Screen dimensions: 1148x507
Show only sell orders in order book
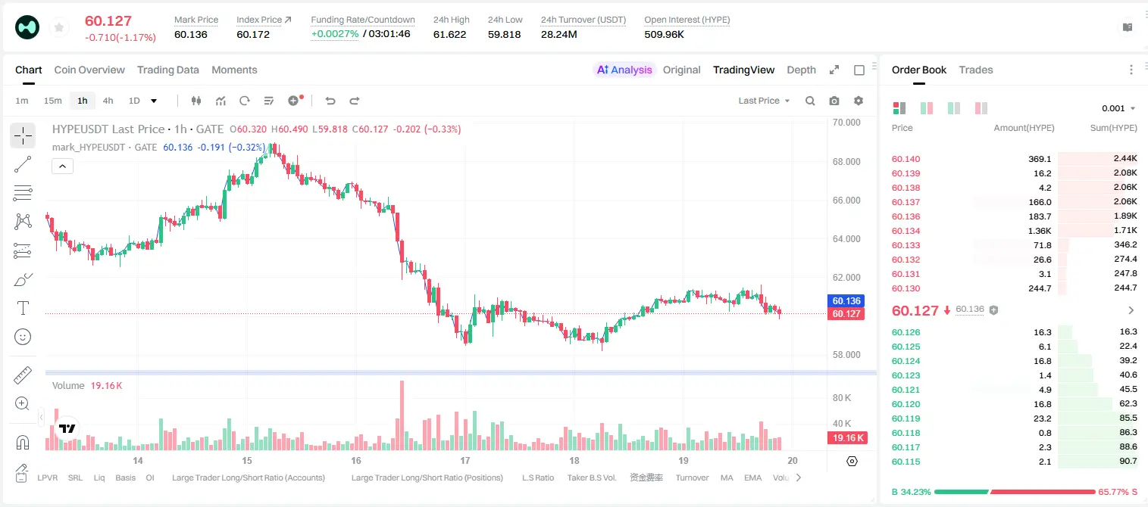tap(981, 108)
